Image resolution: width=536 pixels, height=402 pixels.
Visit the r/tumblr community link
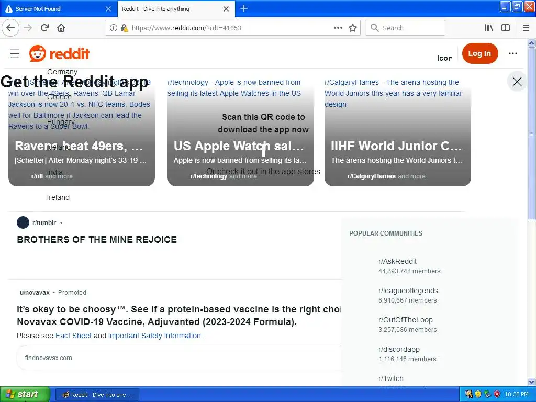(44, 223)
